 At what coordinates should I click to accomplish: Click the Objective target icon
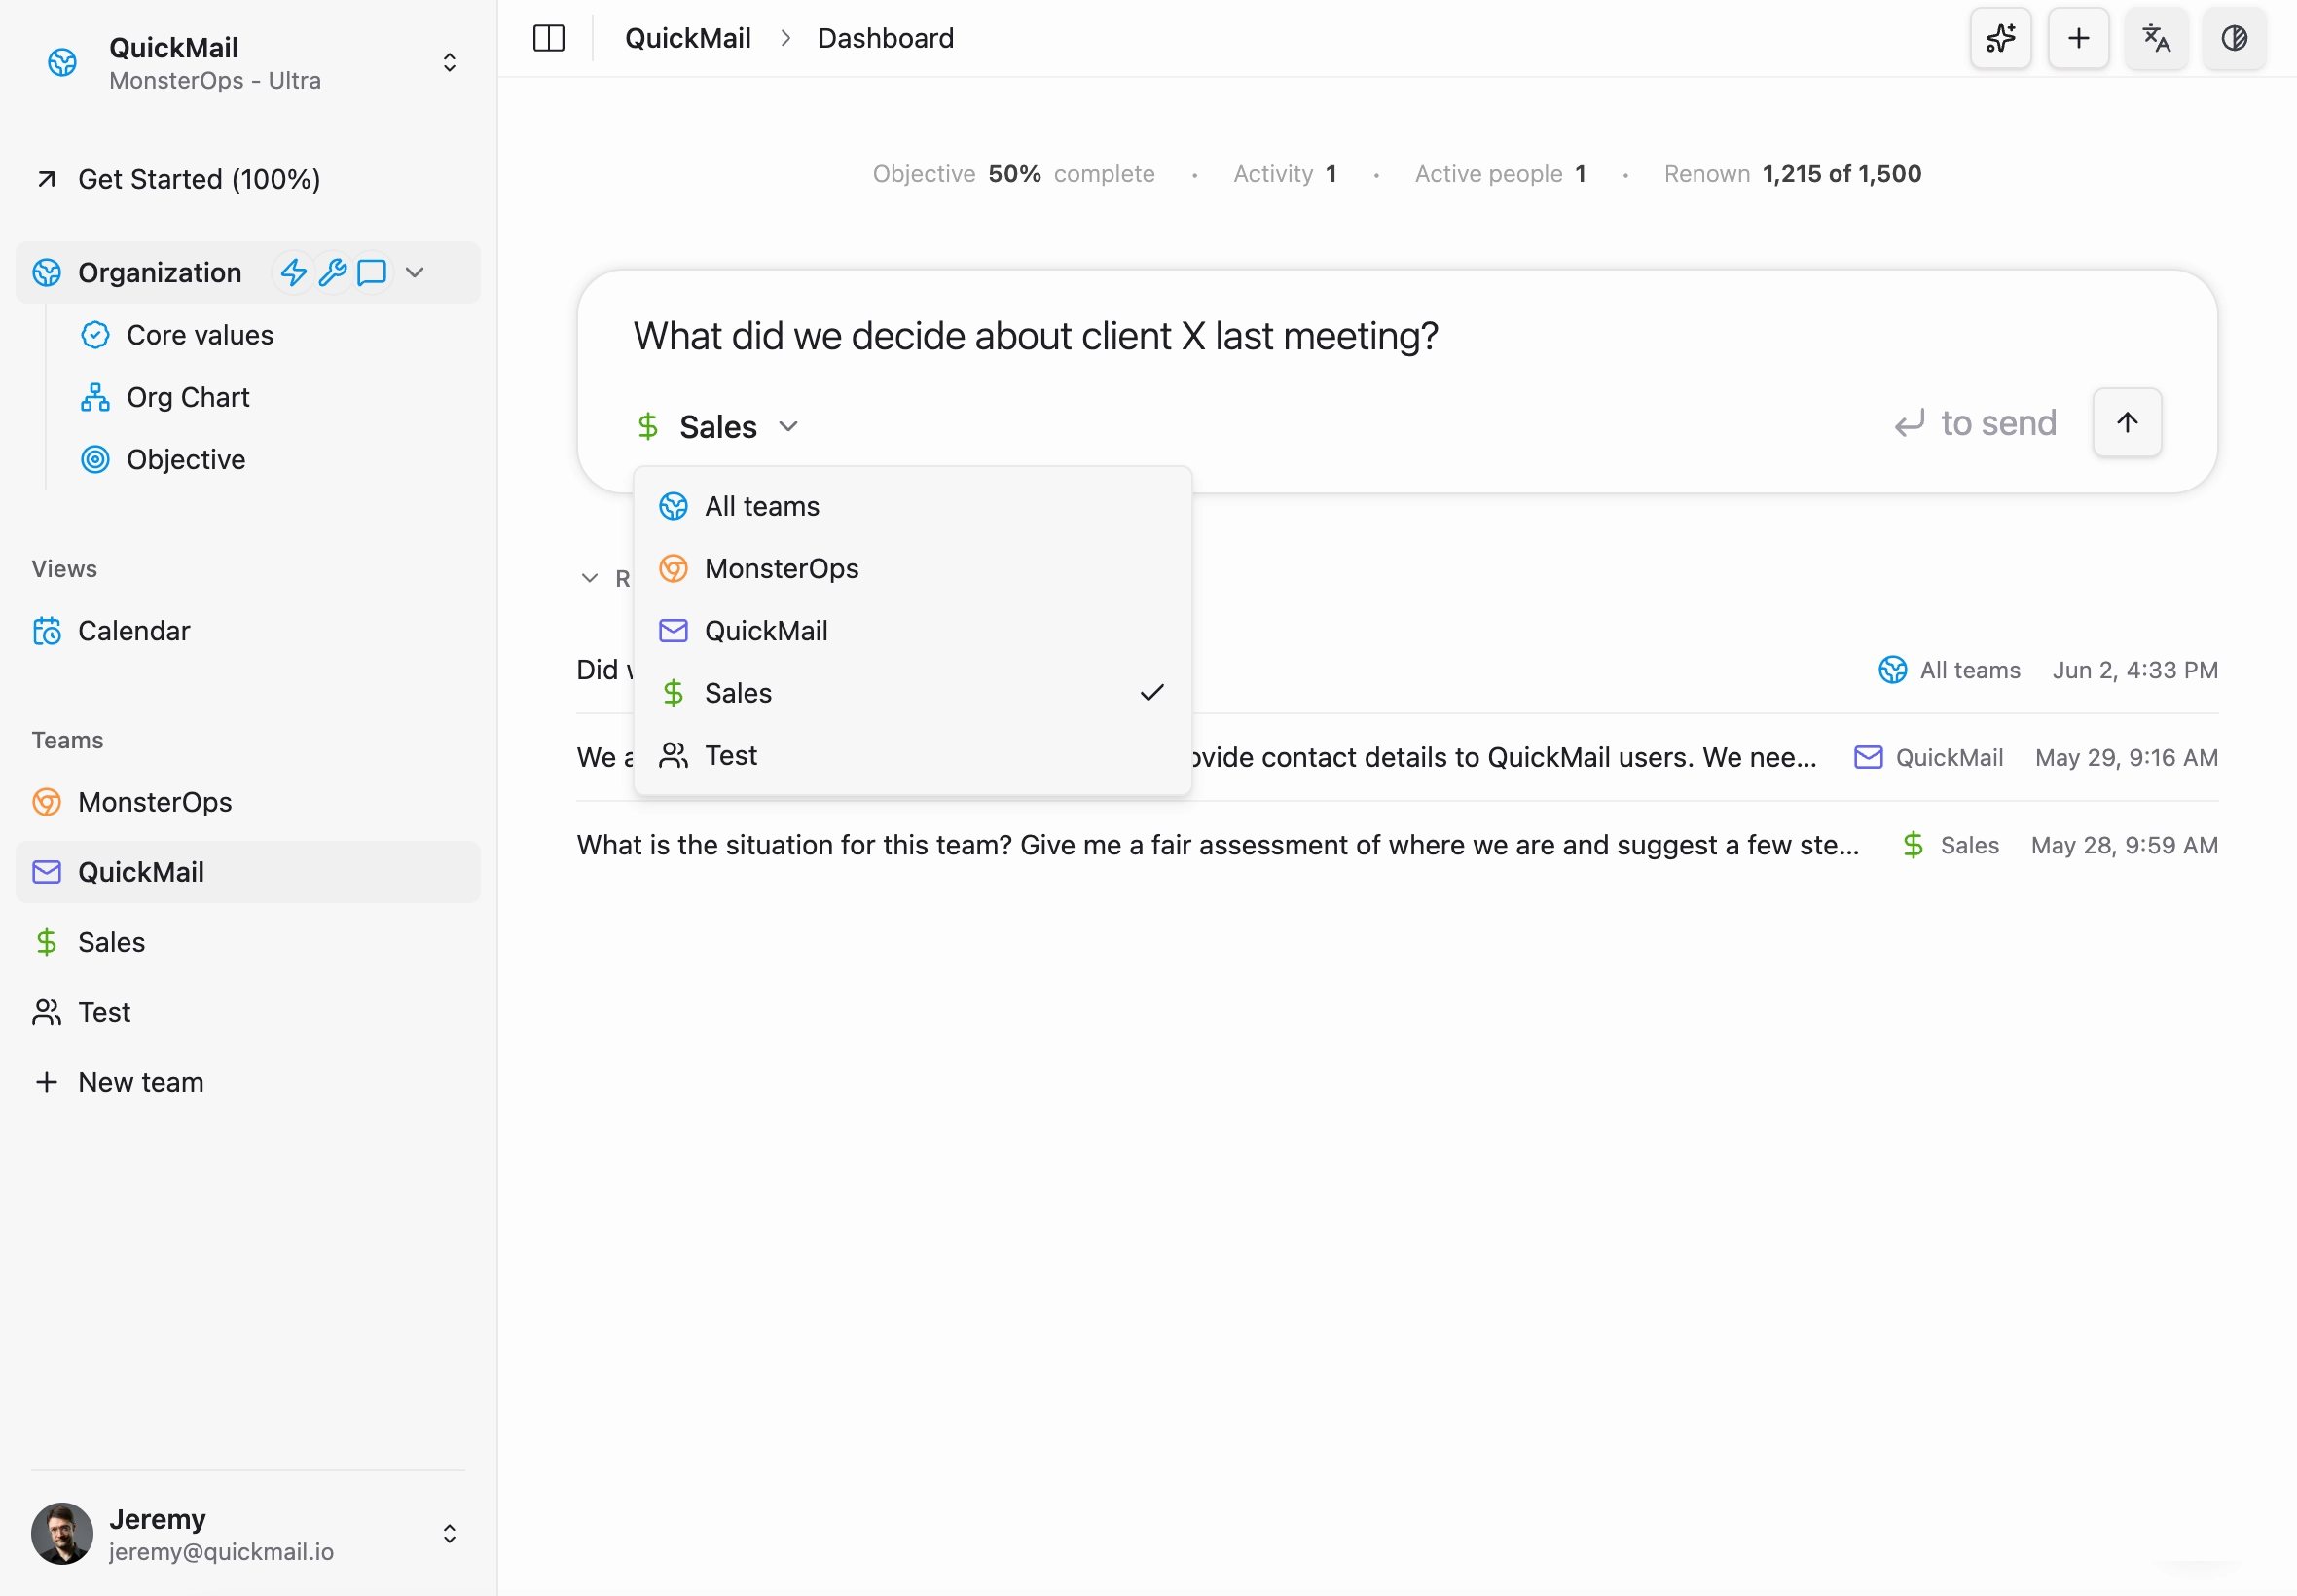pyautogui.click(x=95, y=459)
